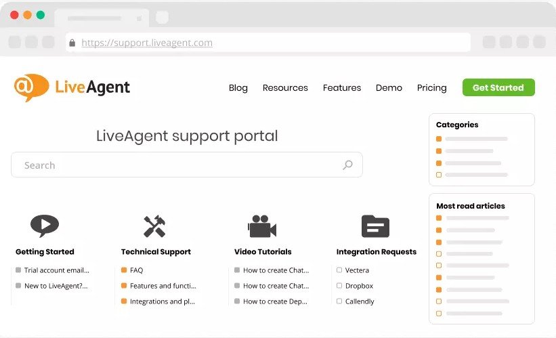This screenshot has height=338, width=556.
Task: Click the square marker beside Vectera
Action: [339, 270]
